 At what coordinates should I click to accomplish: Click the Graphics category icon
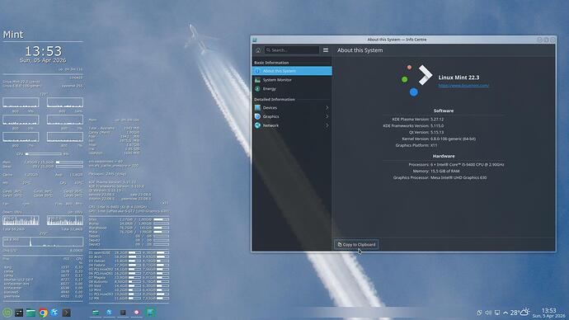tap(257, 116)
